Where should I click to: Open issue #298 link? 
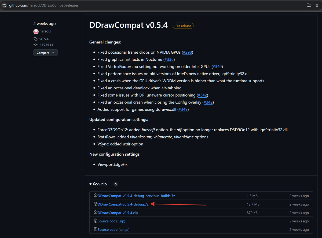point(187,52)
